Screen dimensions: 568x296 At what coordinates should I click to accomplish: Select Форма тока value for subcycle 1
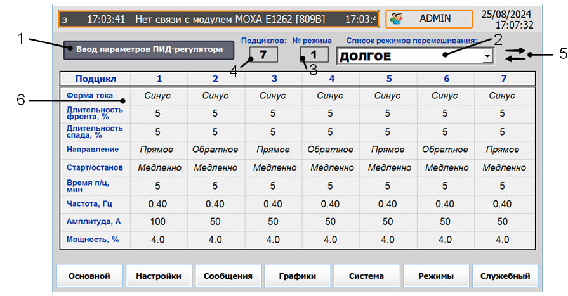tap(157, 96)
